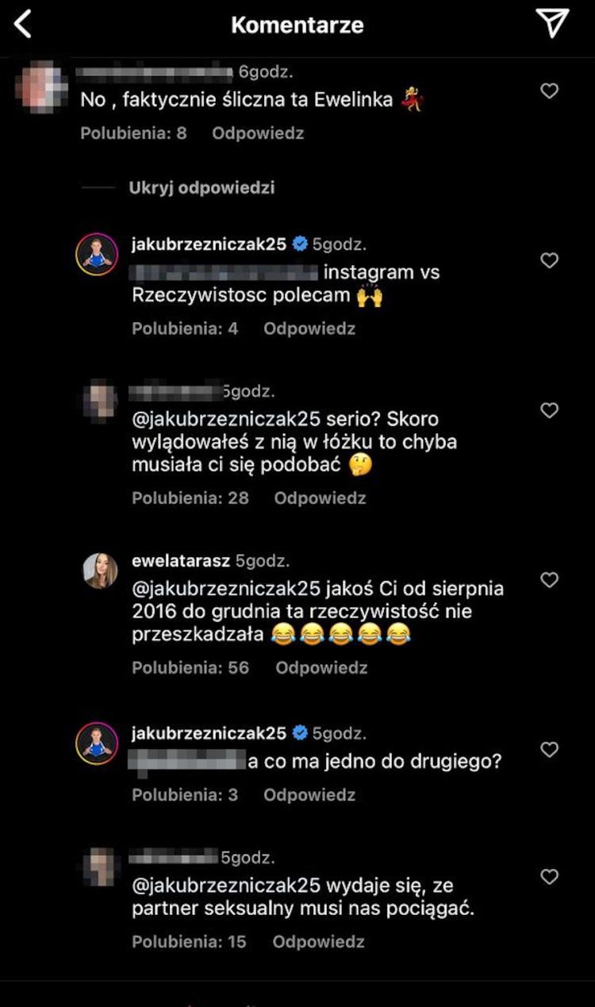Heart the 'partner seksualny musi nas pociągać' reply
The width and height of the screenshot is (595, 1007).
(549, 877)
